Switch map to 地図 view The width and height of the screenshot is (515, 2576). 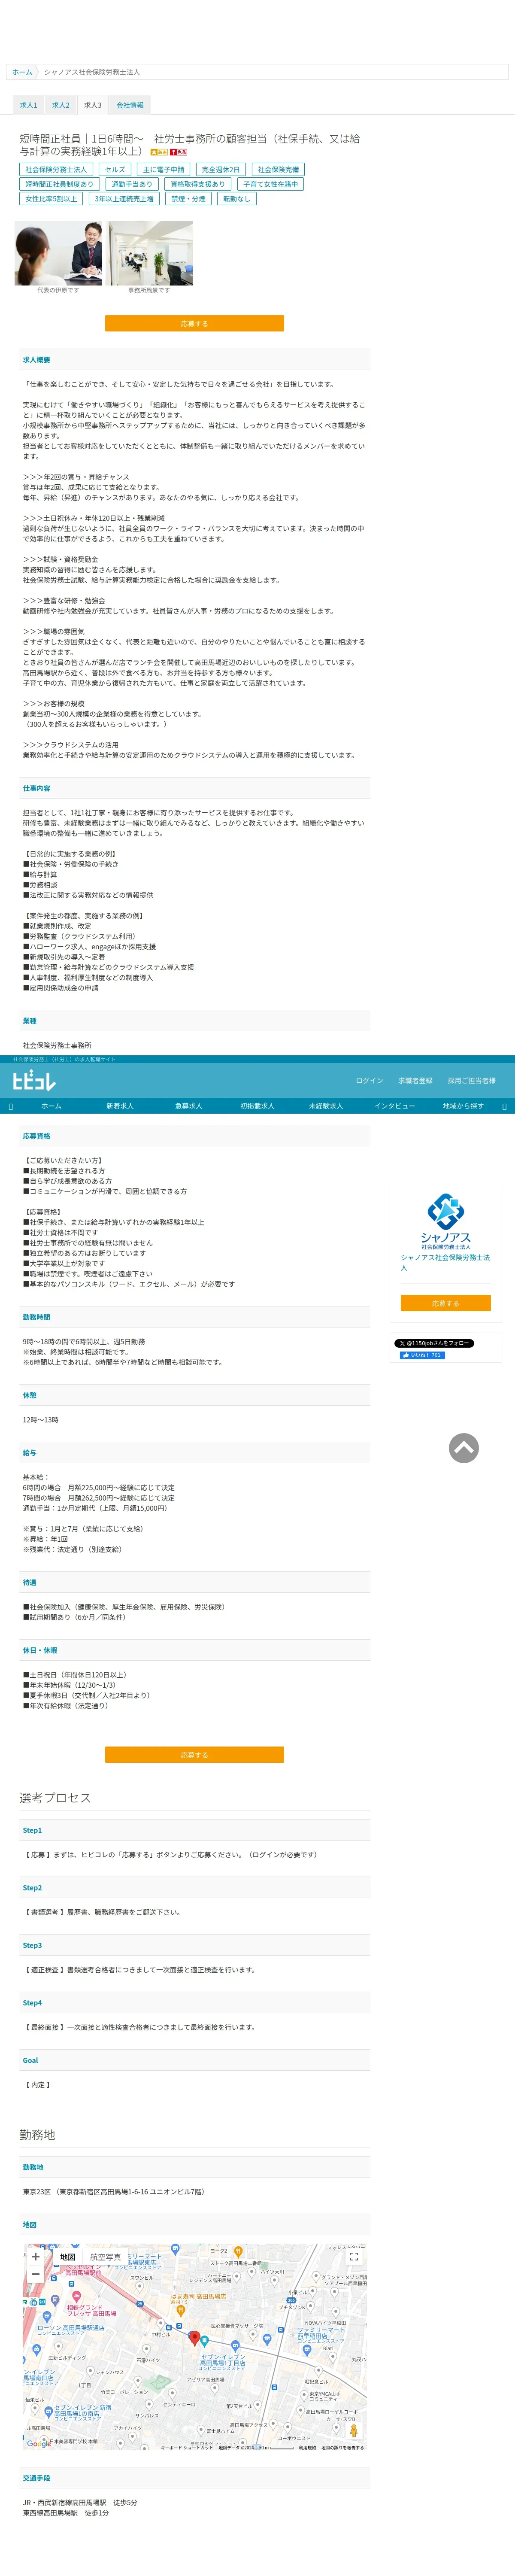68,2257
